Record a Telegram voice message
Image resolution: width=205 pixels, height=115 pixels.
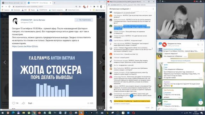pyautogui.click(x=202, y=109)
